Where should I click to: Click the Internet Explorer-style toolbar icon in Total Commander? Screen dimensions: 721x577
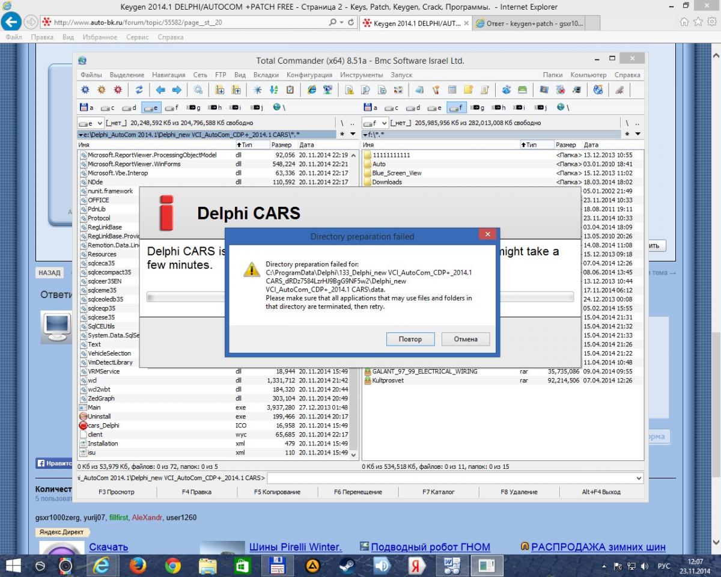312,90
